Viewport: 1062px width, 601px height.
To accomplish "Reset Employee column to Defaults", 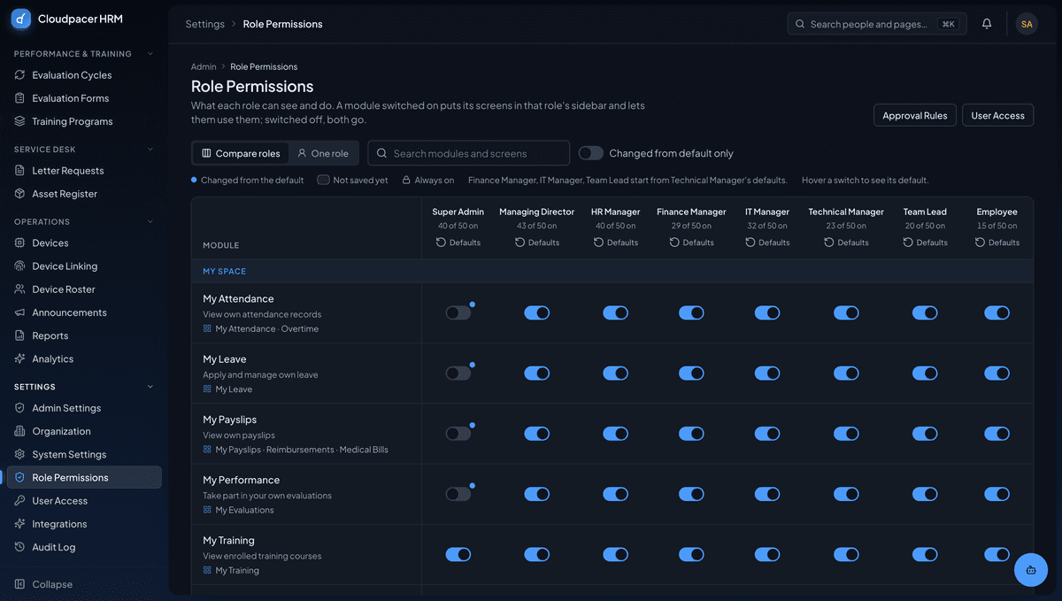I will (x=997, y=243).
